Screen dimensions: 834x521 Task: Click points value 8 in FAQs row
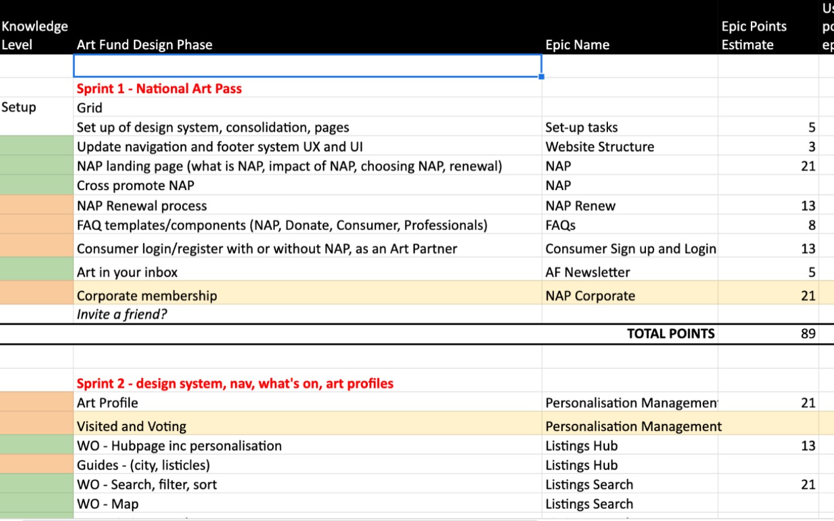coord(768,225)
